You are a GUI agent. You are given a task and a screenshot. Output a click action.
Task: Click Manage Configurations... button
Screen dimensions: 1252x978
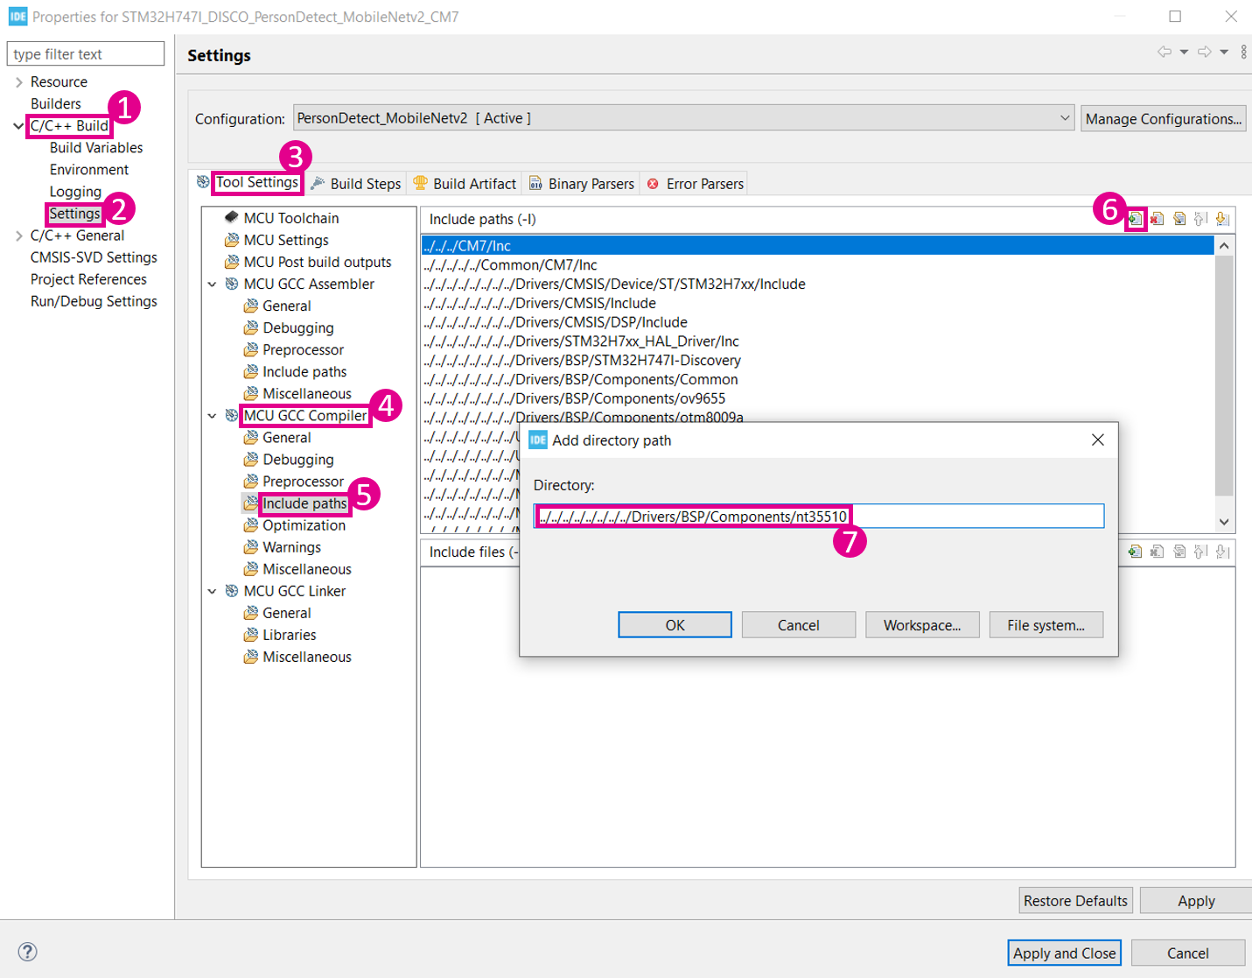[x=1164, y=118]
